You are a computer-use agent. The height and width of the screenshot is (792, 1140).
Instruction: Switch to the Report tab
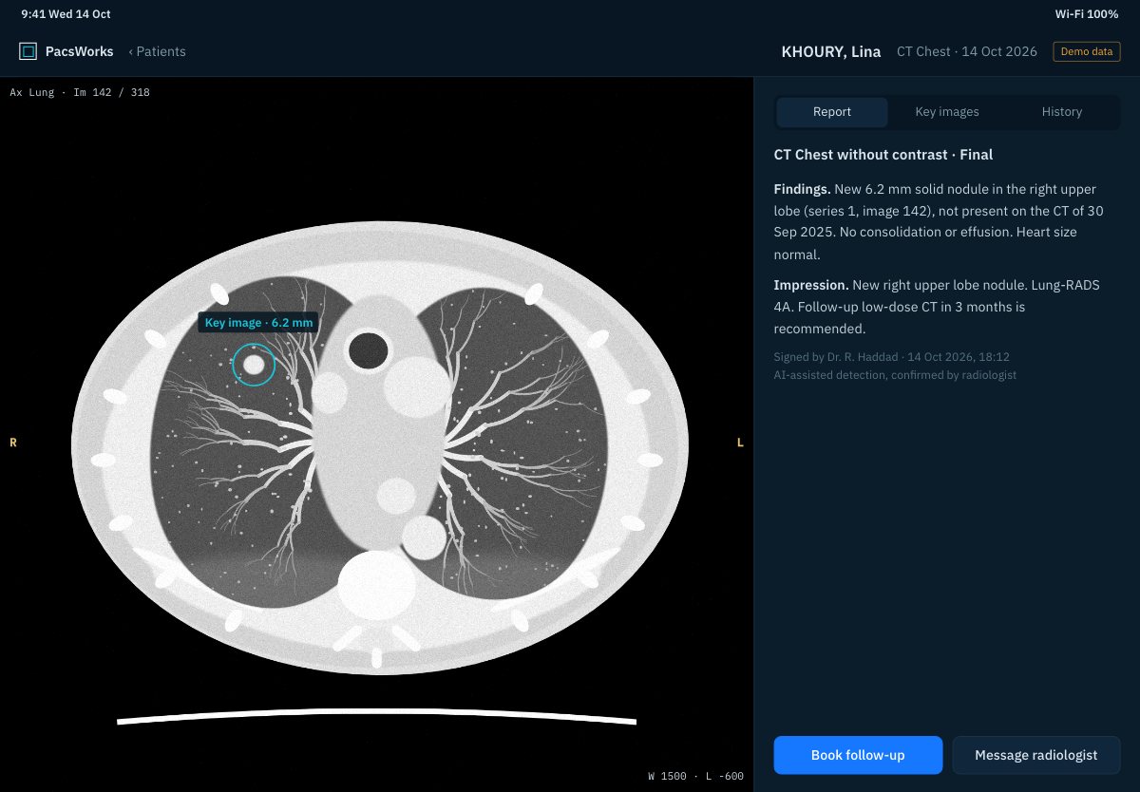[832, 112]
